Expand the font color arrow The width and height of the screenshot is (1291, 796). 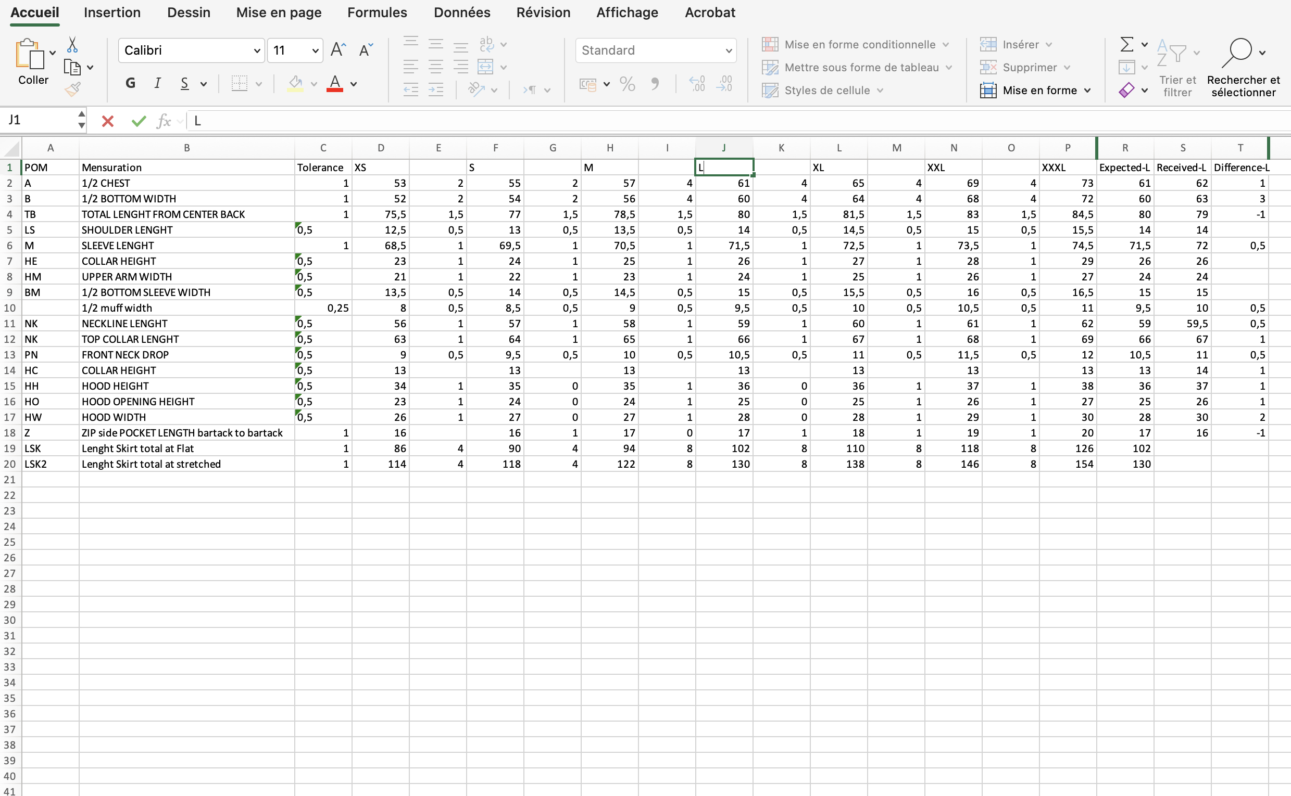click(x=354, y=84)
